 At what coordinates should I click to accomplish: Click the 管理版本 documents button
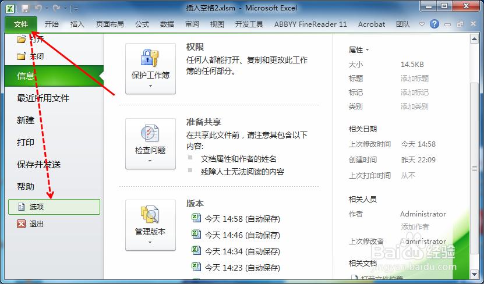pyautogui.click(x=150, y=225)
